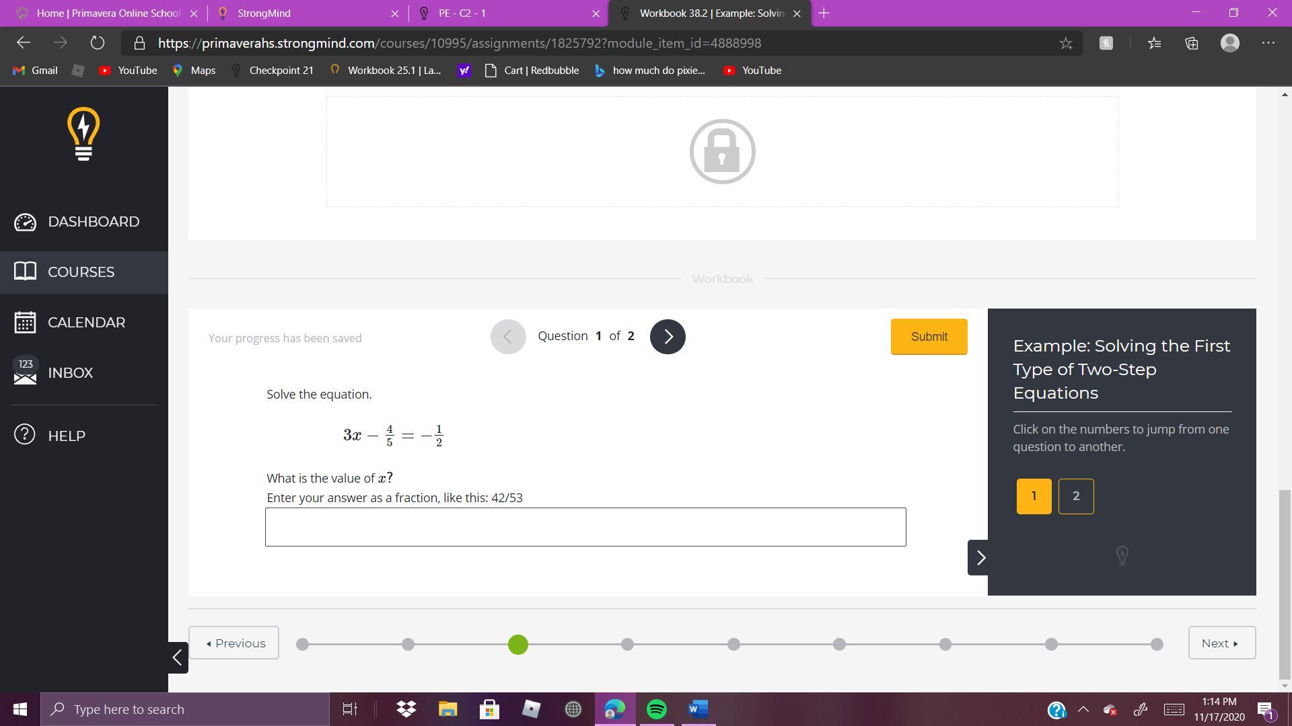
Task: Collapse the question list side panel
Action: 980,557
